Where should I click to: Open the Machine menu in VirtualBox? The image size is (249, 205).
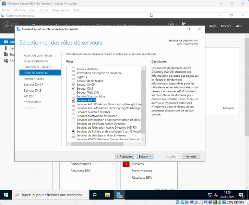(x=20, y=10)
